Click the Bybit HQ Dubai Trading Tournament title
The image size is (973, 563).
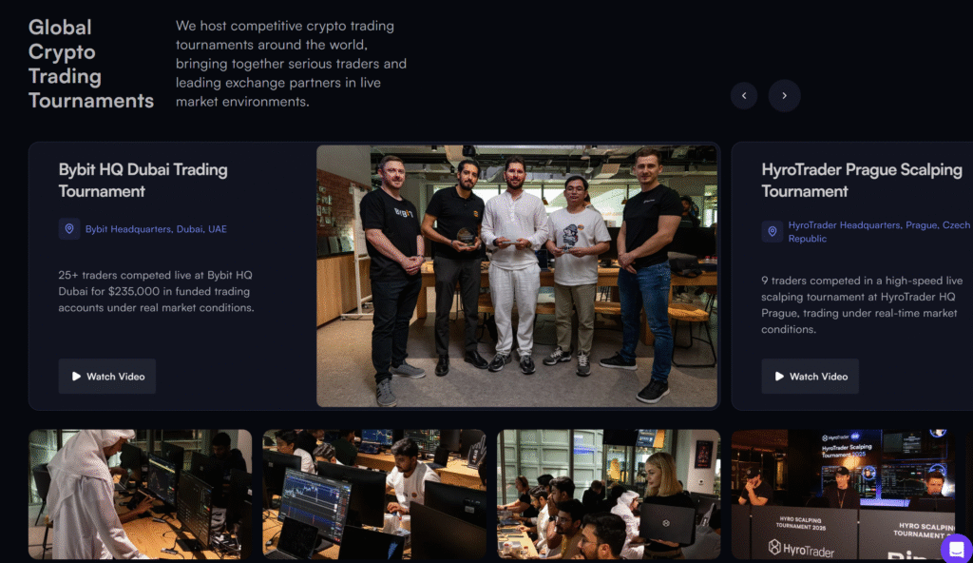143,180
